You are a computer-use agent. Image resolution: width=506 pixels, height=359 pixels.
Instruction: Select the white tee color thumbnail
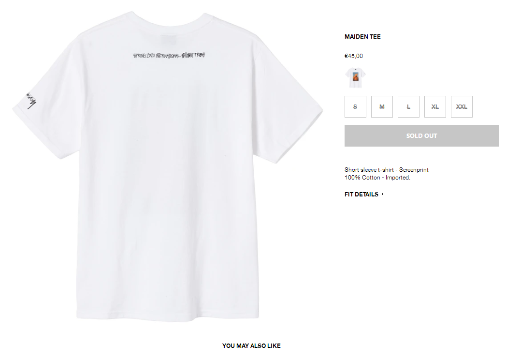(355, 77)
